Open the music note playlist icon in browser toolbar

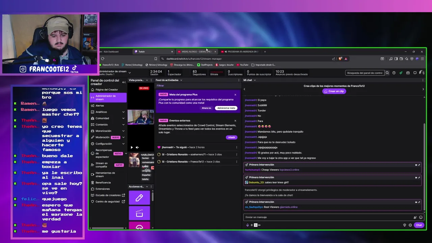click(x=390, y=59)
